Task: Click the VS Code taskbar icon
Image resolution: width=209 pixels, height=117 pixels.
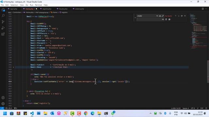Action: tap(32, 113)
